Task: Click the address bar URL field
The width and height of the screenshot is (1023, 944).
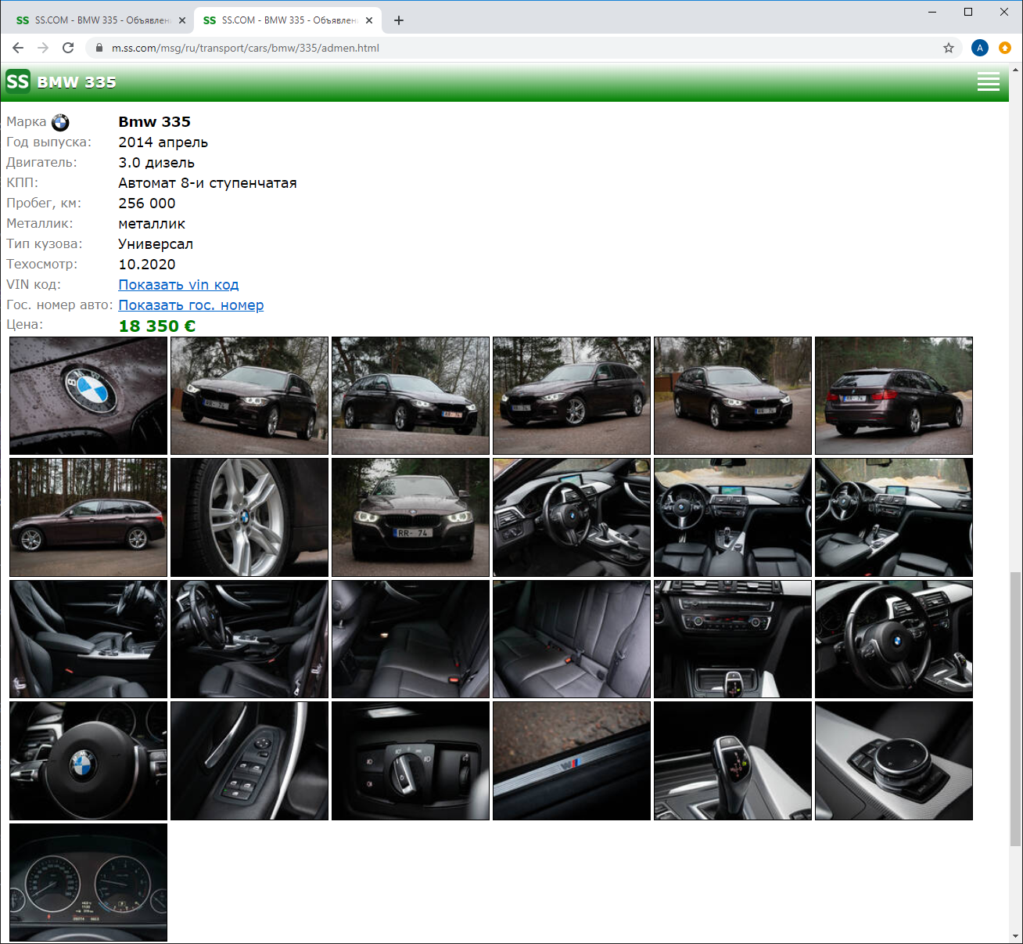Action: pos(516,48)
